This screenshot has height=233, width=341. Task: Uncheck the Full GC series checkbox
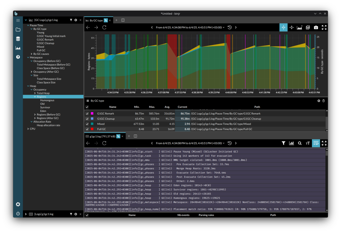(x=87, y=129)
